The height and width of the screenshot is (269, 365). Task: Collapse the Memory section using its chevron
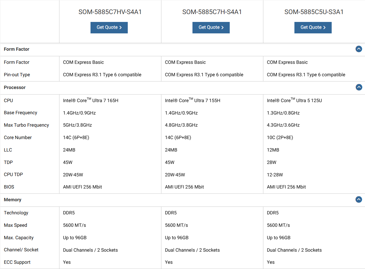point(359,200)
